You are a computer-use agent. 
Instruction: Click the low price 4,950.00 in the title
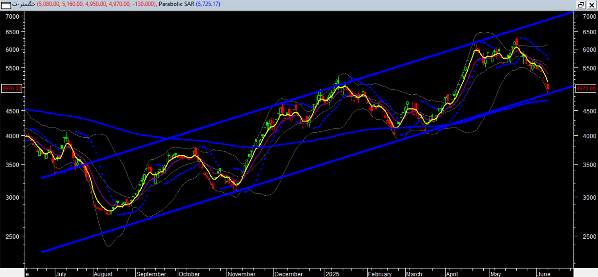click(95, 4)
